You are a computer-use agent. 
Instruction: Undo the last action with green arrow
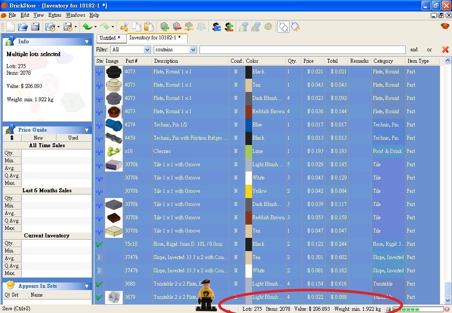(87, 27)
